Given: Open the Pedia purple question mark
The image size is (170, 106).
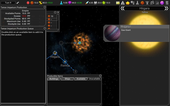Looking at the screenshot, I should (162, 3).
